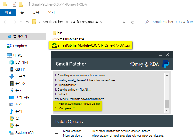Select SmaliPatcher.exe file
The height and width of the screenshot is (138, 193).
tap(68, 39)
